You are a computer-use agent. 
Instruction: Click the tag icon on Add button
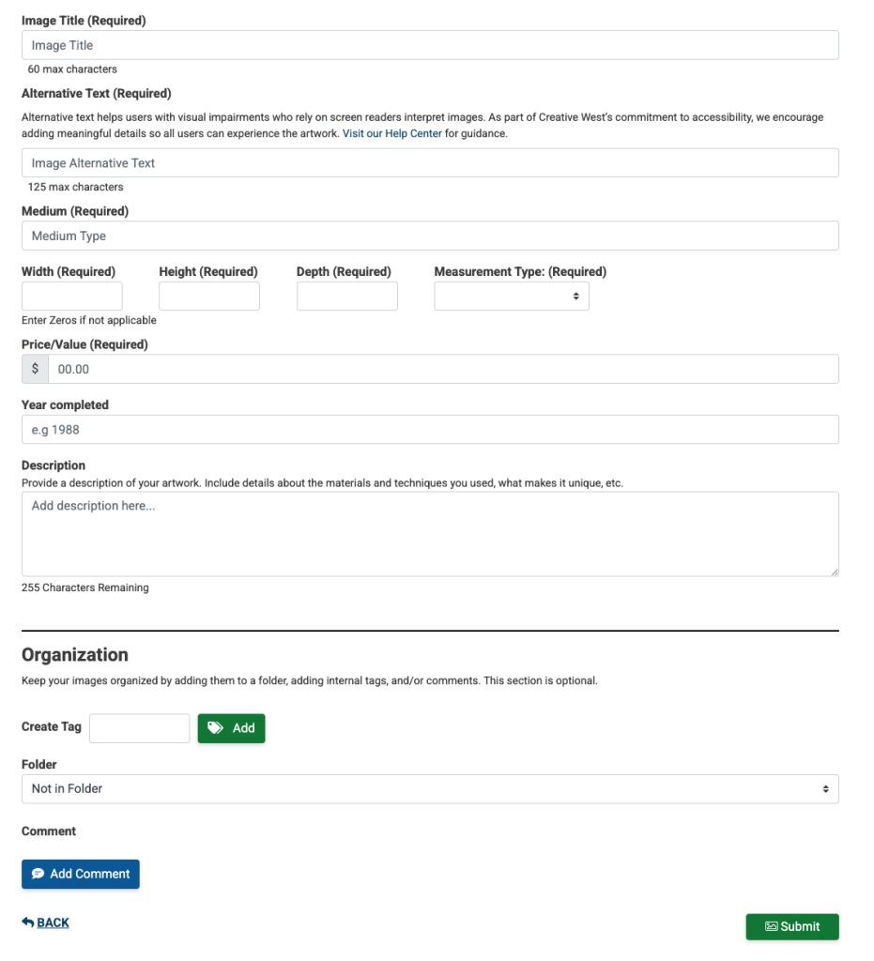pos(216,728)
